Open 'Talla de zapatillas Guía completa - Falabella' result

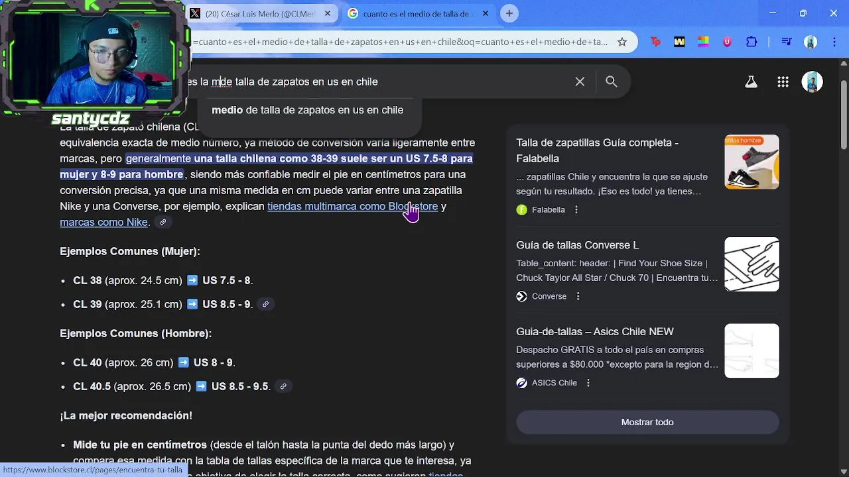pos(598,150)
